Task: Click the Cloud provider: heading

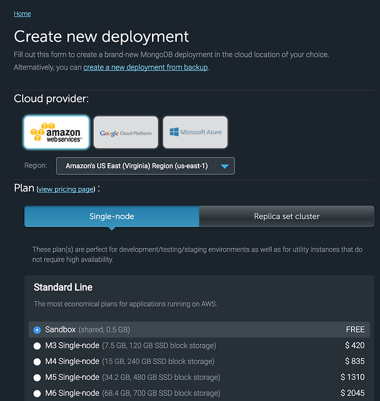Action: [x=51, y=99]
